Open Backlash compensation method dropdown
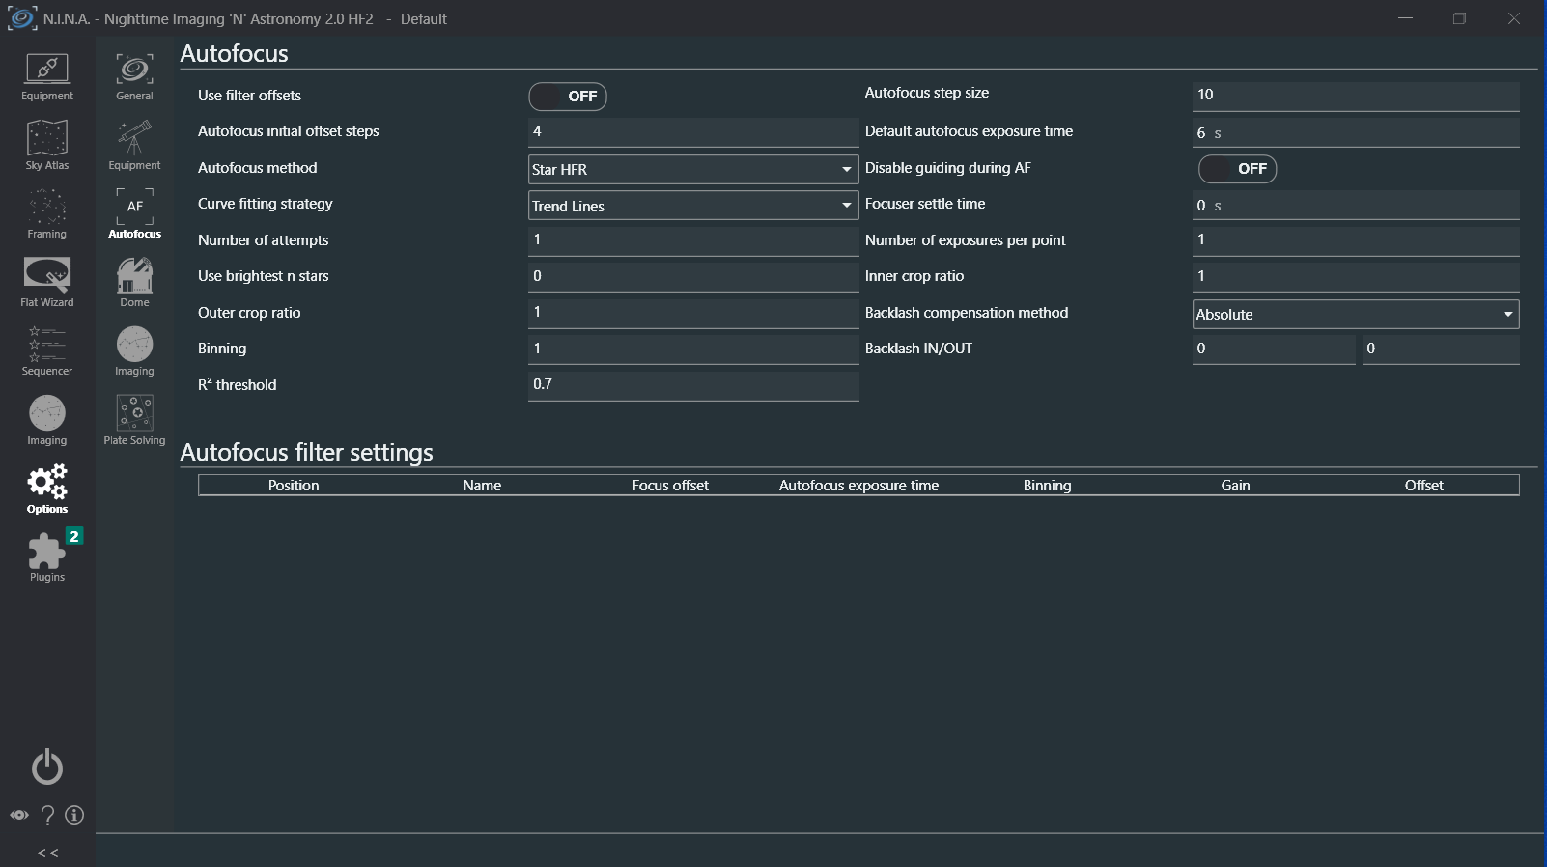 click(1356, 314)
